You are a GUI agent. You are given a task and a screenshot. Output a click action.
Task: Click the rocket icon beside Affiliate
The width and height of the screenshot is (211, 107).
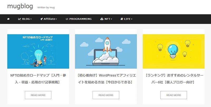[42, 19]
